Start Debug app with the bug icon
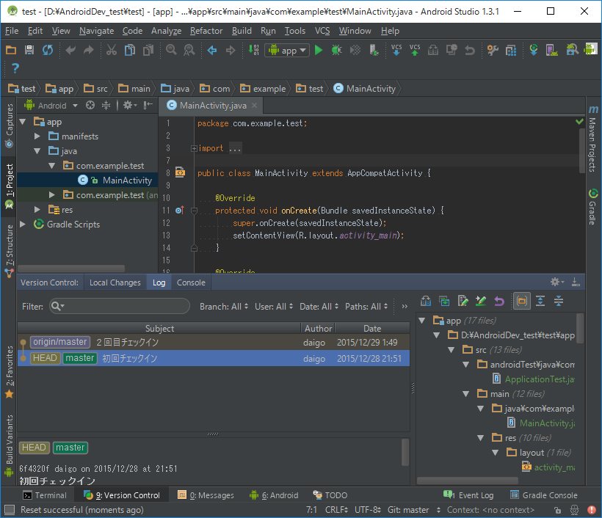The height and width of the screenshot is (518, 602). (337, 50)
